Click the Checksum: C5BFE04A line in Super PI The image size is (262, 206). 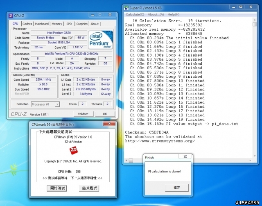[147, 132]
